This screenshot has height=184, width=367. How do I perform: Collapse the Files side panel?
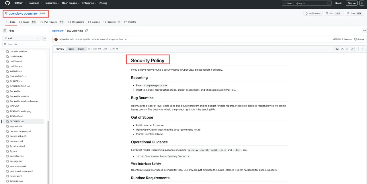click(x=5, y=31)
